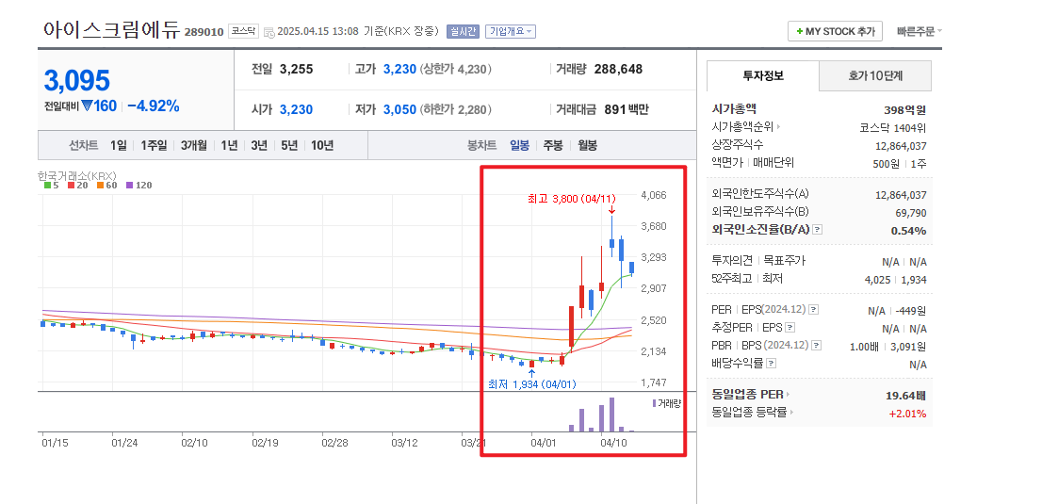Click the 하한가 2,280 text
Image resolution: width=1042 pixels, height=504 pixels.
455,109
